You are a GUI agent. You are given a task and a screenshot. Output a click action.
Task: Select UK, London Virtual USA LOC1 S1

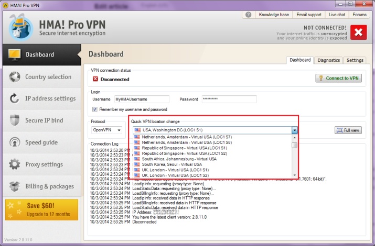click(212, 170)
